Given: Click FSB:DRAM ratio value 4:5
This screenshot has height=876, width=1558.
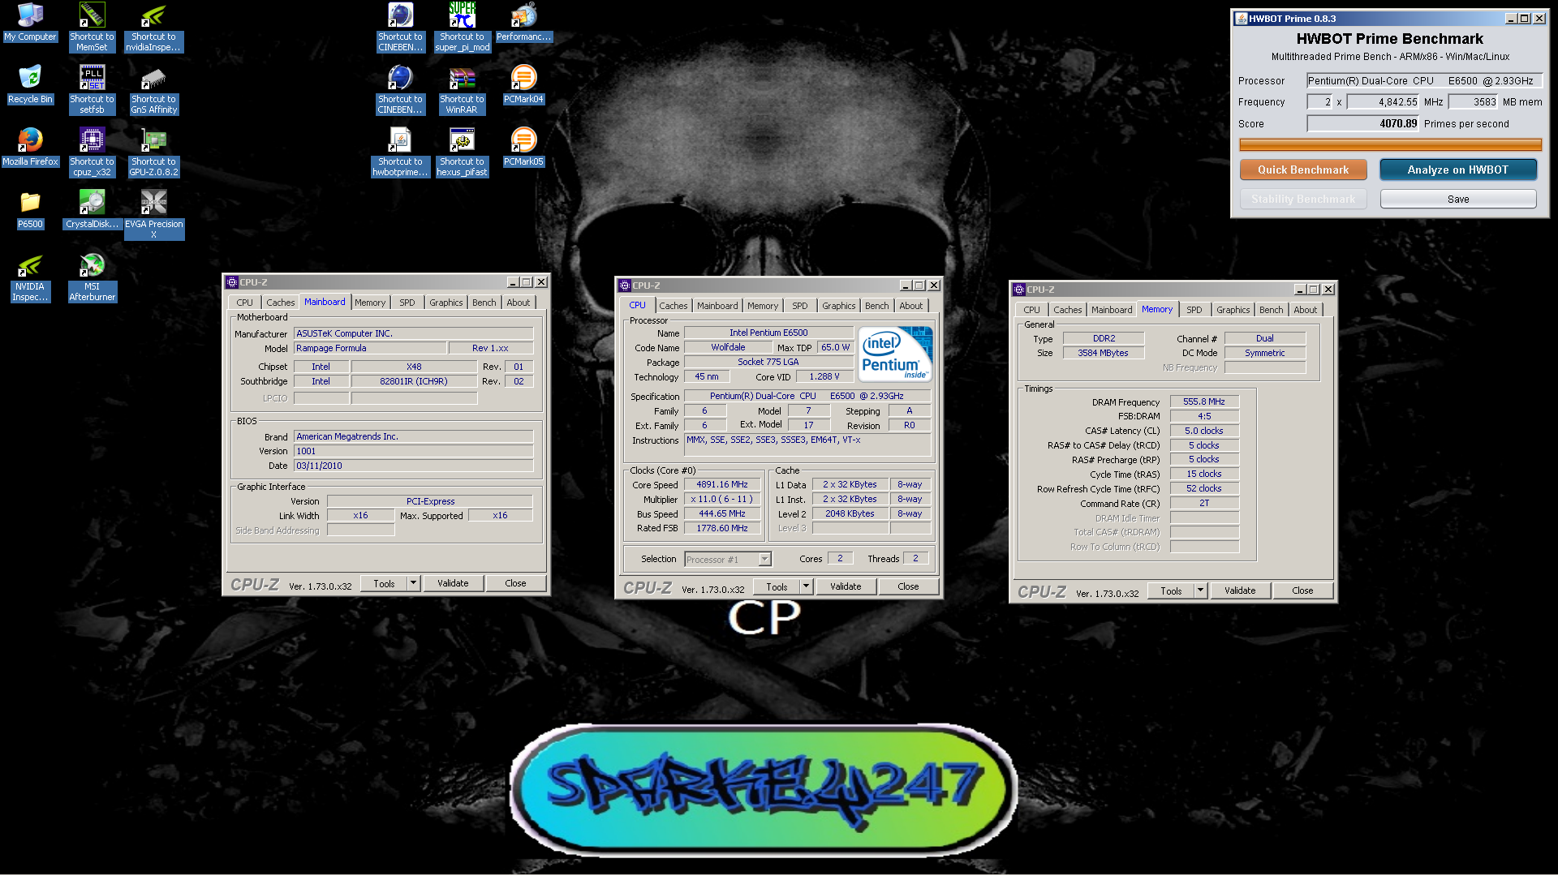Looking at the screenshot, I should tap(1204, 416).
